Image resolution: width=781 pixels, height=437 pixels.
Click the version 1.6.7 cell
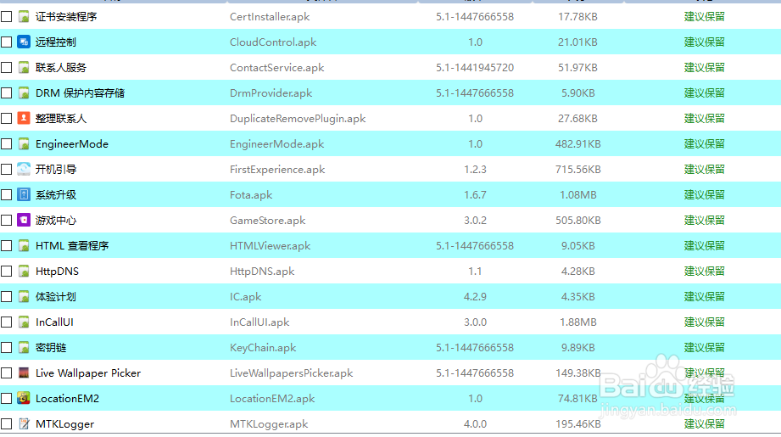[x=475, y=195]
